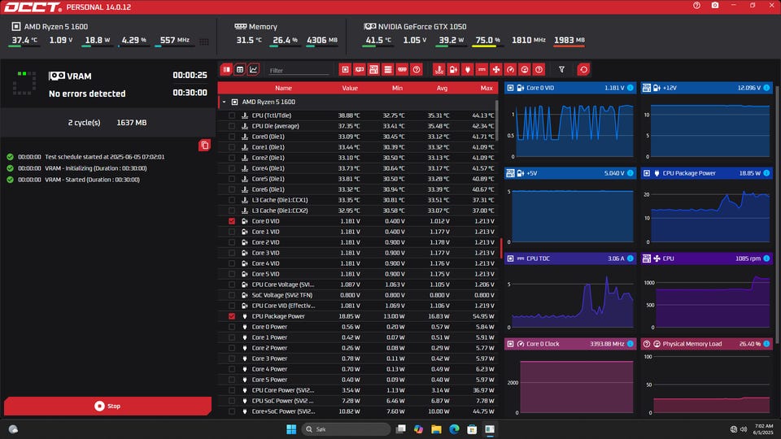Copy the test log with the clipboard icon
Screen dimensions: 781x439
point(204,146)
